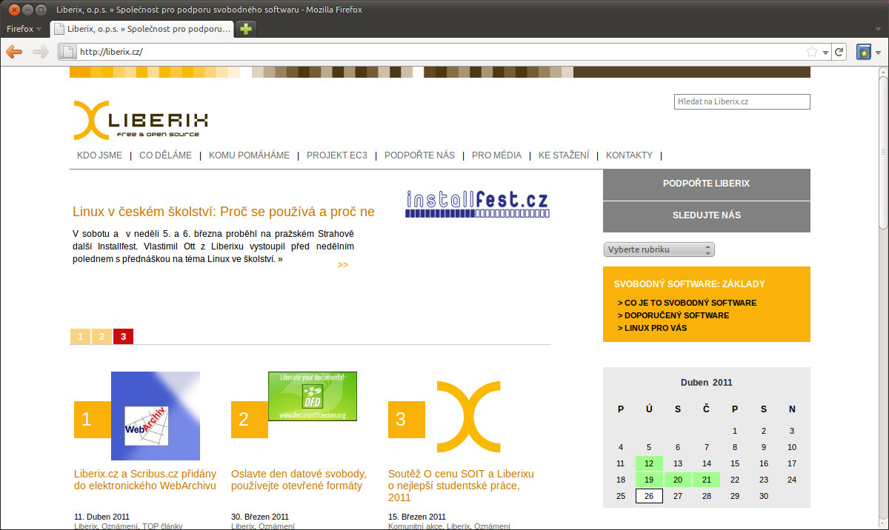The height and width of the screenshot is (530, 889).
Task: Open the Oslavte den datové svobody article
Action: pos(299,480)
